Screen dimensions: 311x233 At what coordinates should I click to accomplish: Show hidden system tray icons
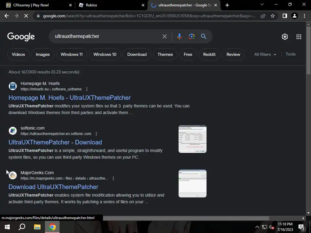257,227
